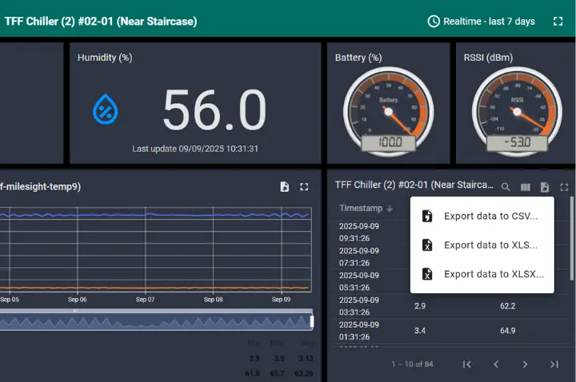Open search in the TFF Chiller table
Screen dimensions: 576x382
(x=506, y=187)
